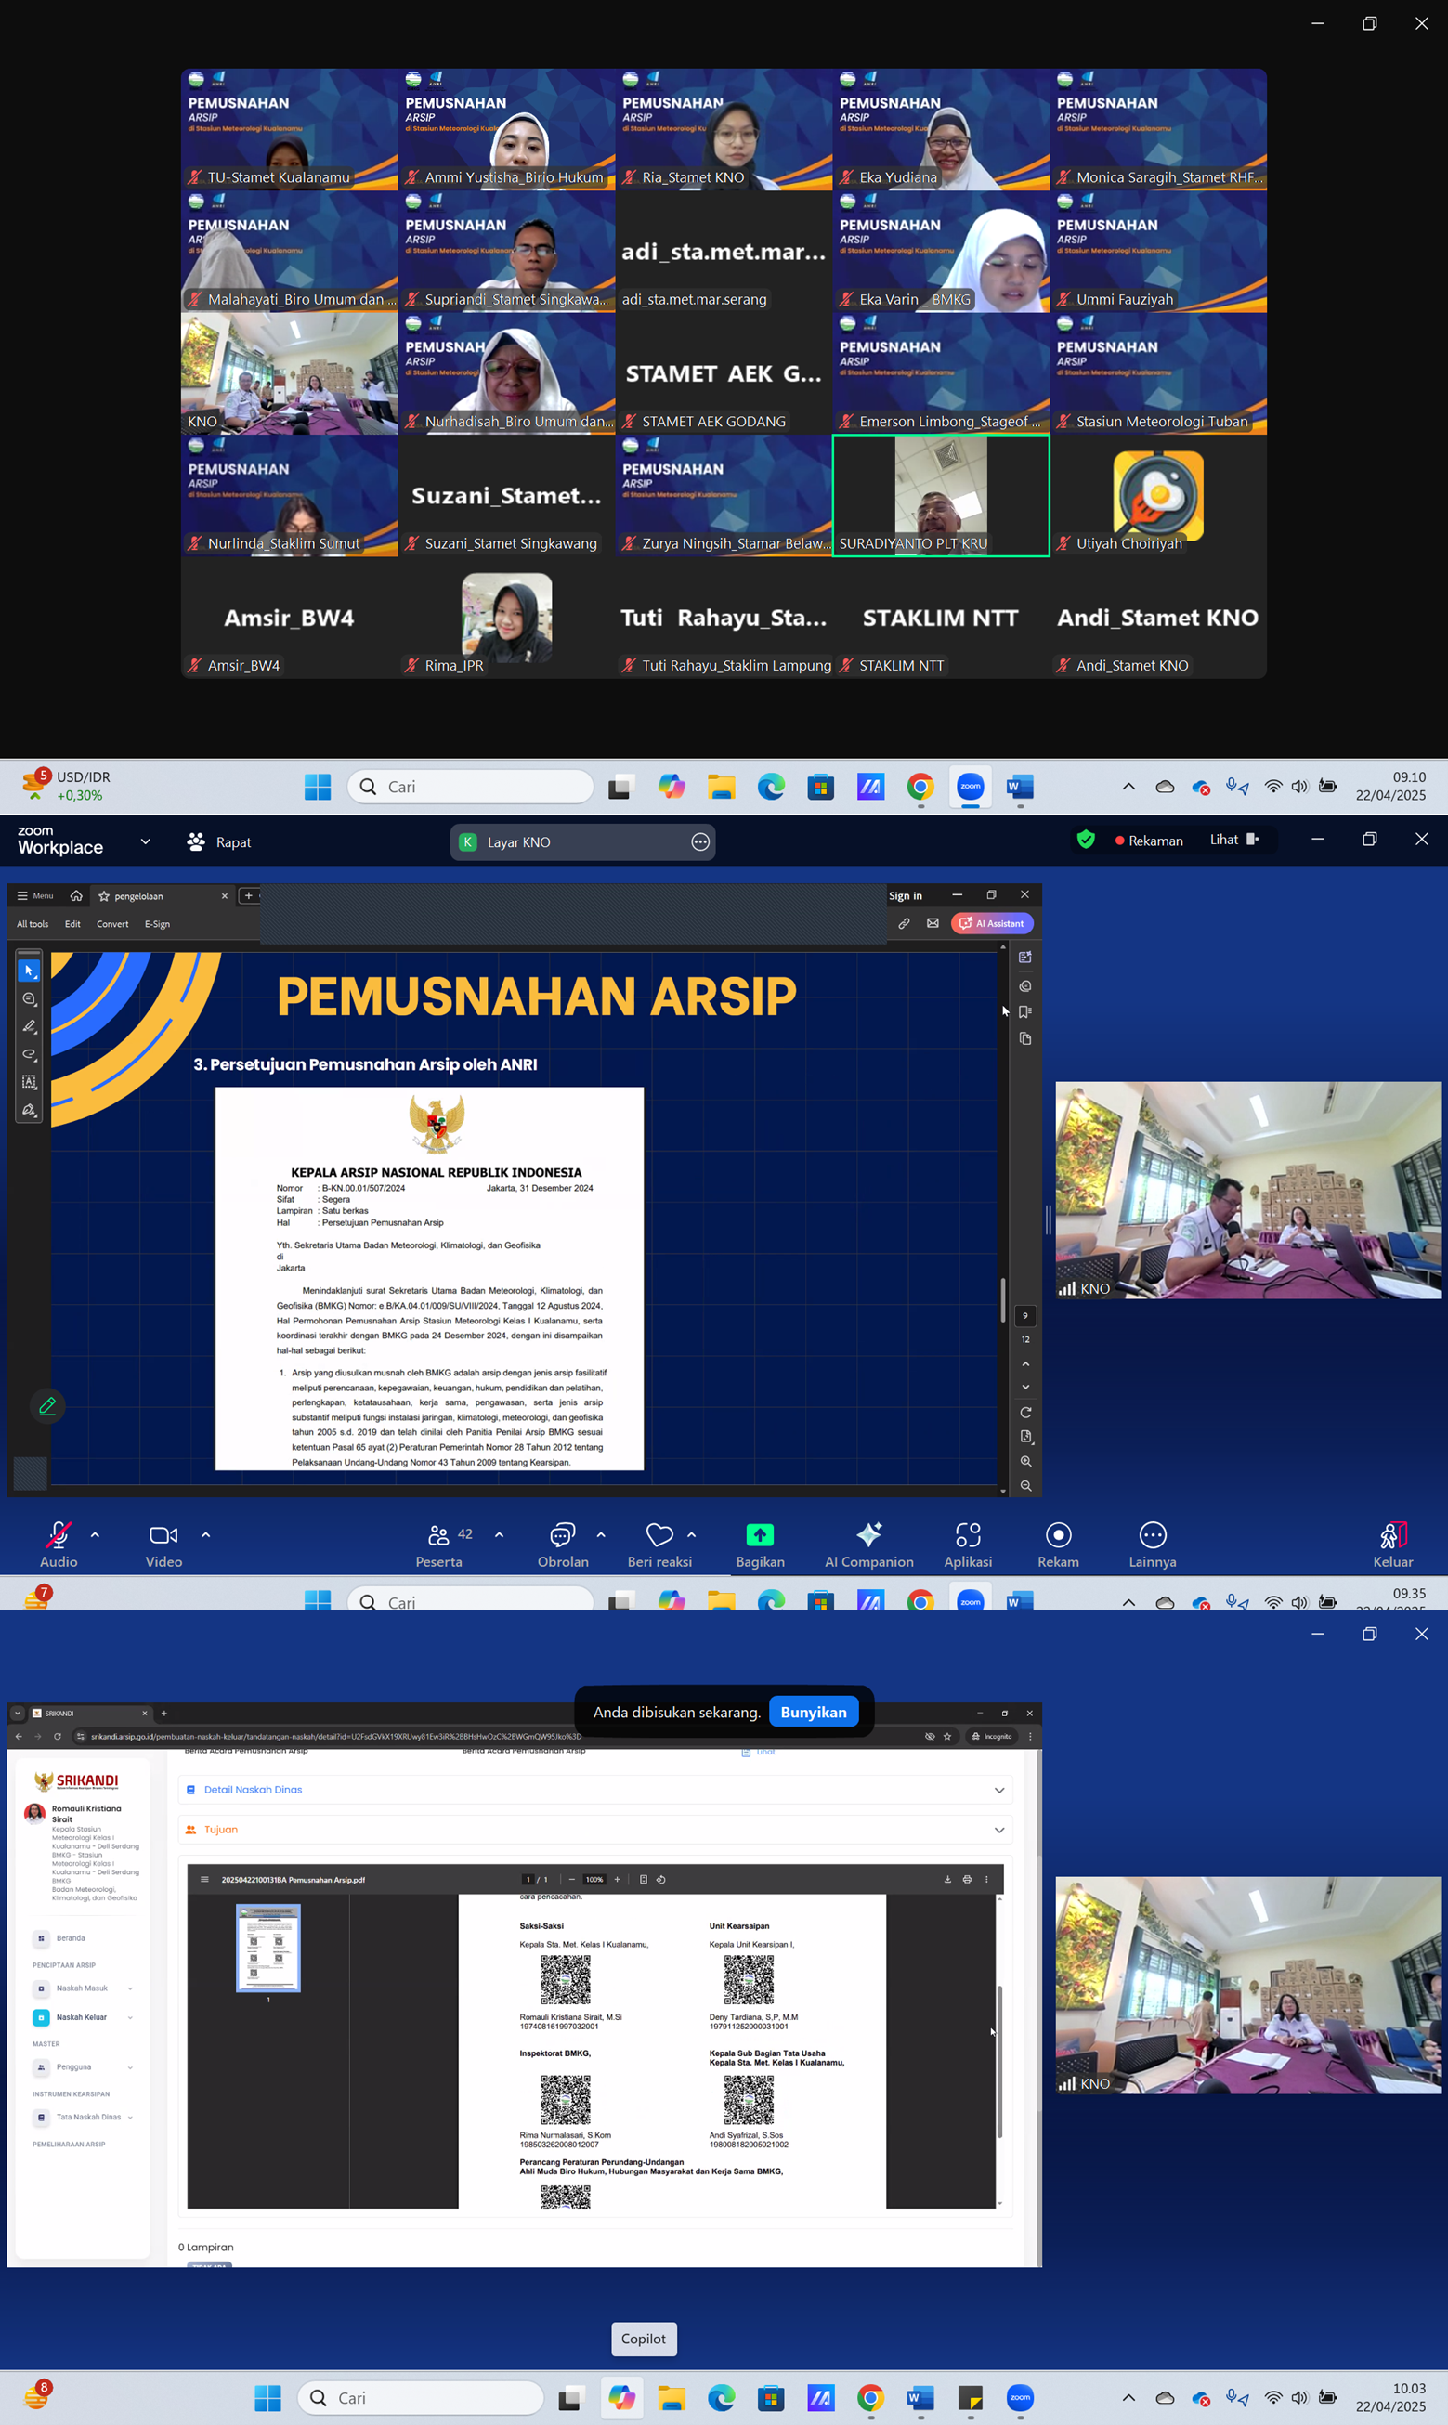Expand Naskah Masuk sidebar item
This screenshot has height=2425, width=1448.
click(83, 1988)
